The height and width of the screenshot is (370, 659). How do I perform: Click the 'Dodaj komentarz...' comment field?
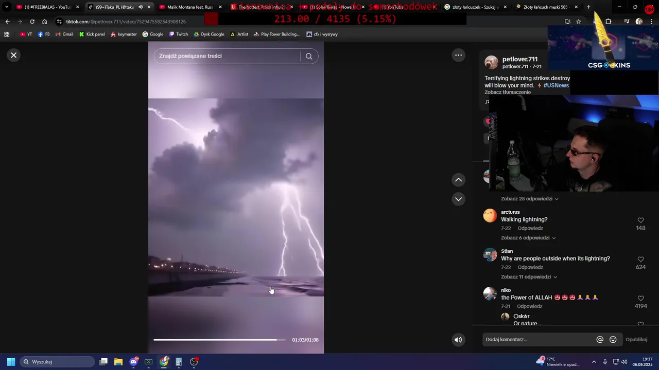tap(538, 340)
